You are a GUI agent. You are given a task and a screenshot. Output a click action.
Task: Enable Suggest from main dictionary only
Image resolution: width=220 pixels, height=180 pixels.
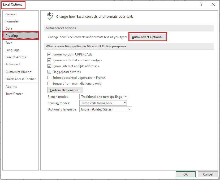(x=49, y=84)
